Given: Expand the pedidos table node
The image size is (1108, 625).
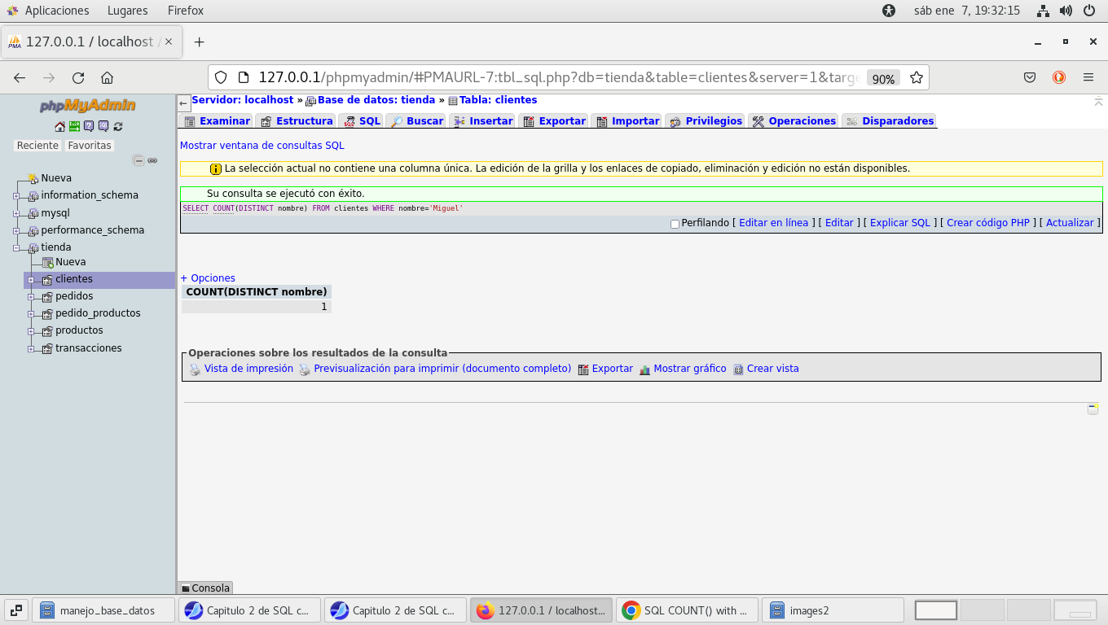Looking at the screenshot, I should coord(31,297).
